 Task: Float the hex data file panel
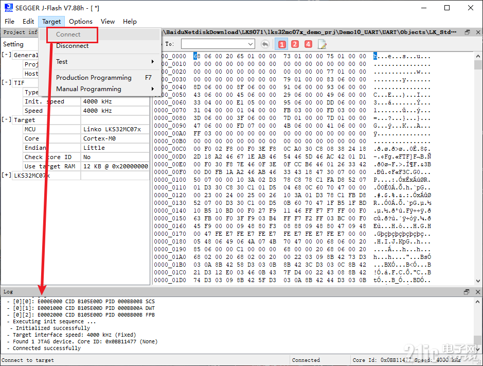tap(467, 32)
